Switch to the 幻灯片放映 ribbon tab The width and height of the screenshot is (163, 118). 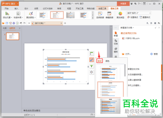coord(48,8)
